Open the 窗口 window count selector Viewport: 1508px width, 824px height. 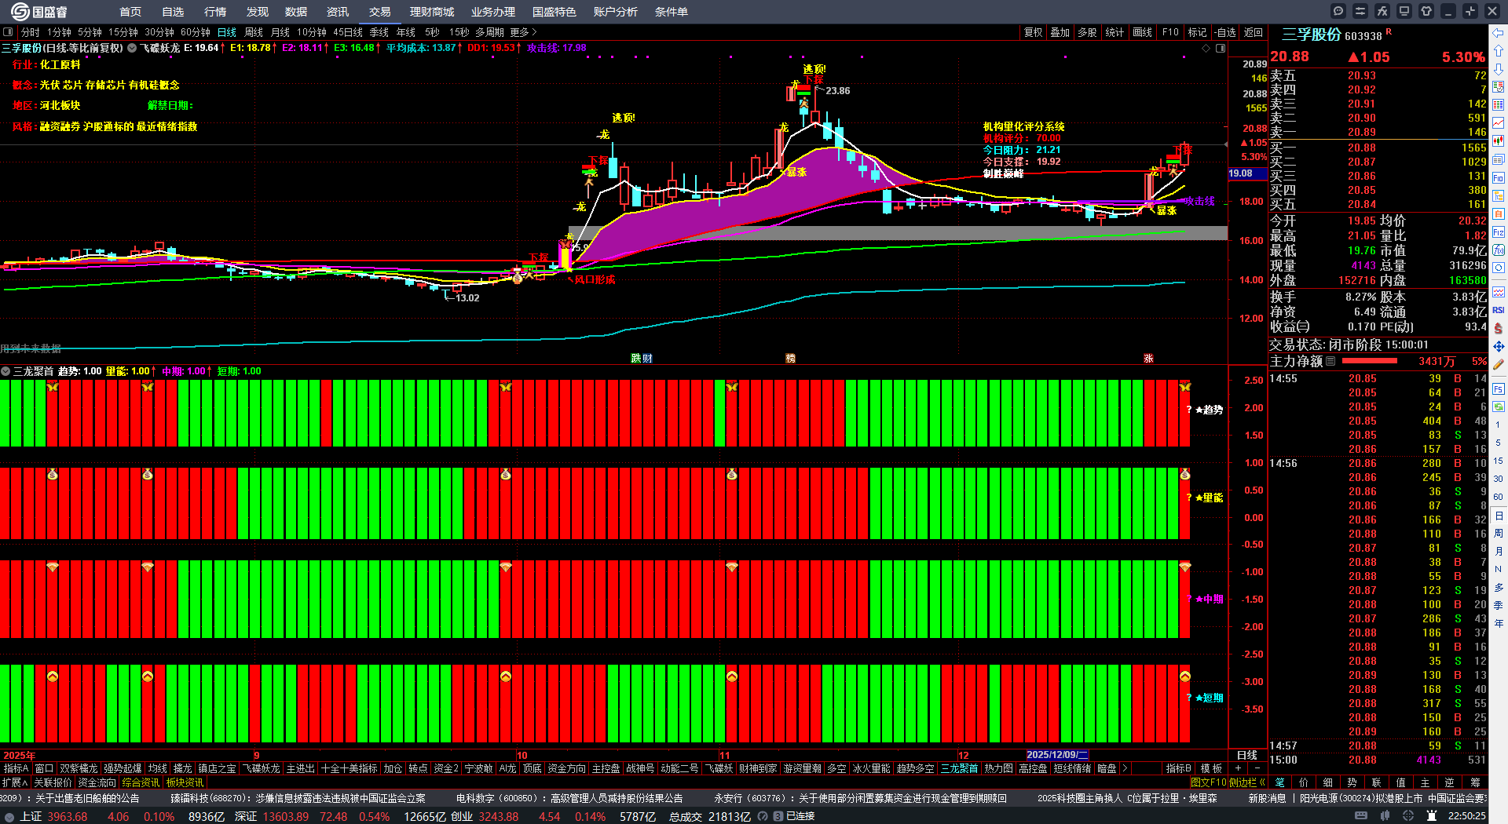point(44,768)
